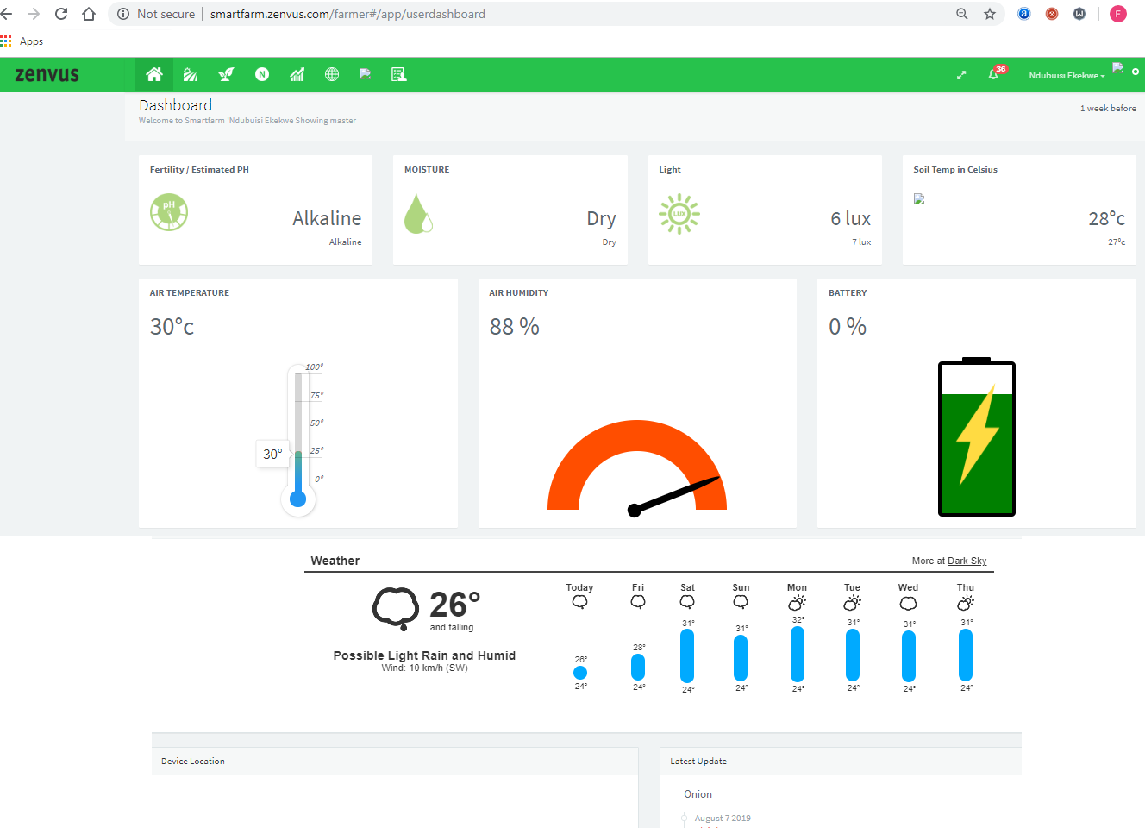Toggle fullscreen with the expand arrows icon

pos(961,75)
